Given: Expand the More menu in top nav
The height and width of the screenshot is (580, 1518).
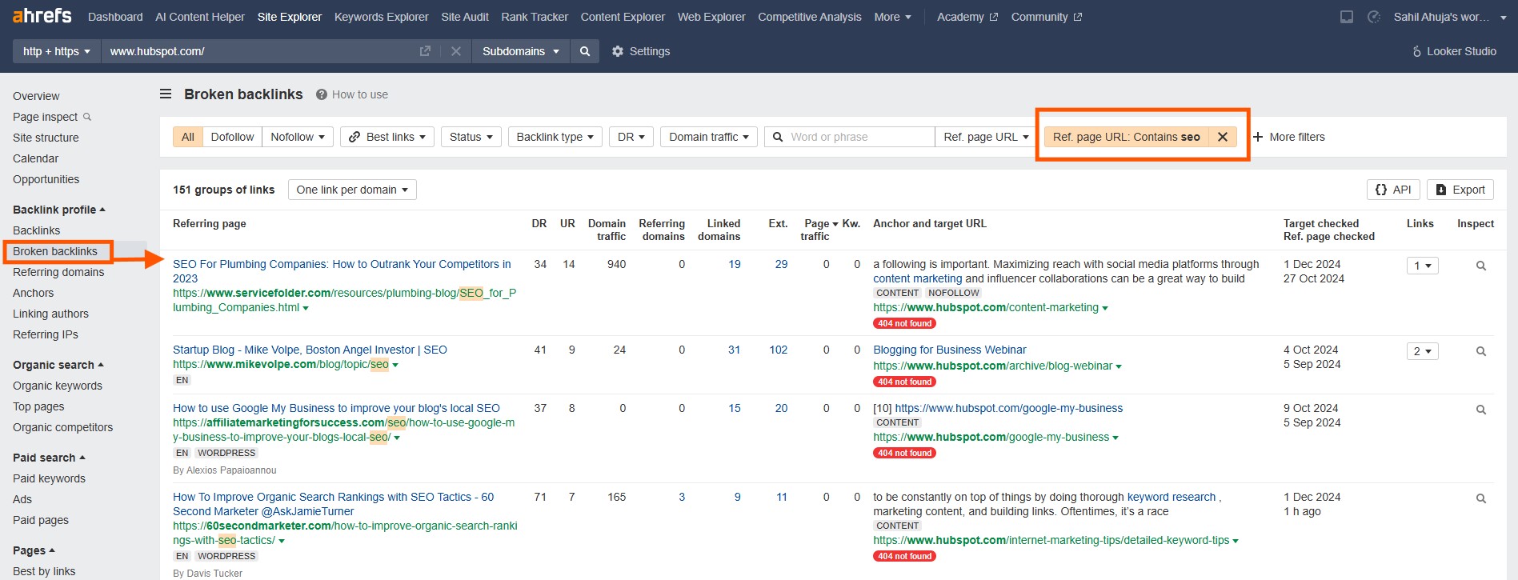Looking at the screenshot, I should coord(892,17).
